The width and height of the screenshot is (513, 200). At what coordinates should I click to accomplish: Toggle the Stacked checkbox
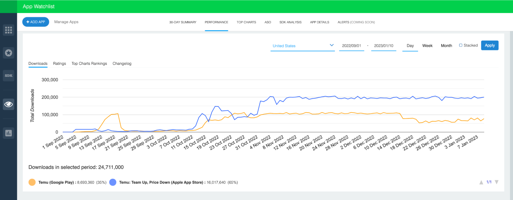(461, 45)
